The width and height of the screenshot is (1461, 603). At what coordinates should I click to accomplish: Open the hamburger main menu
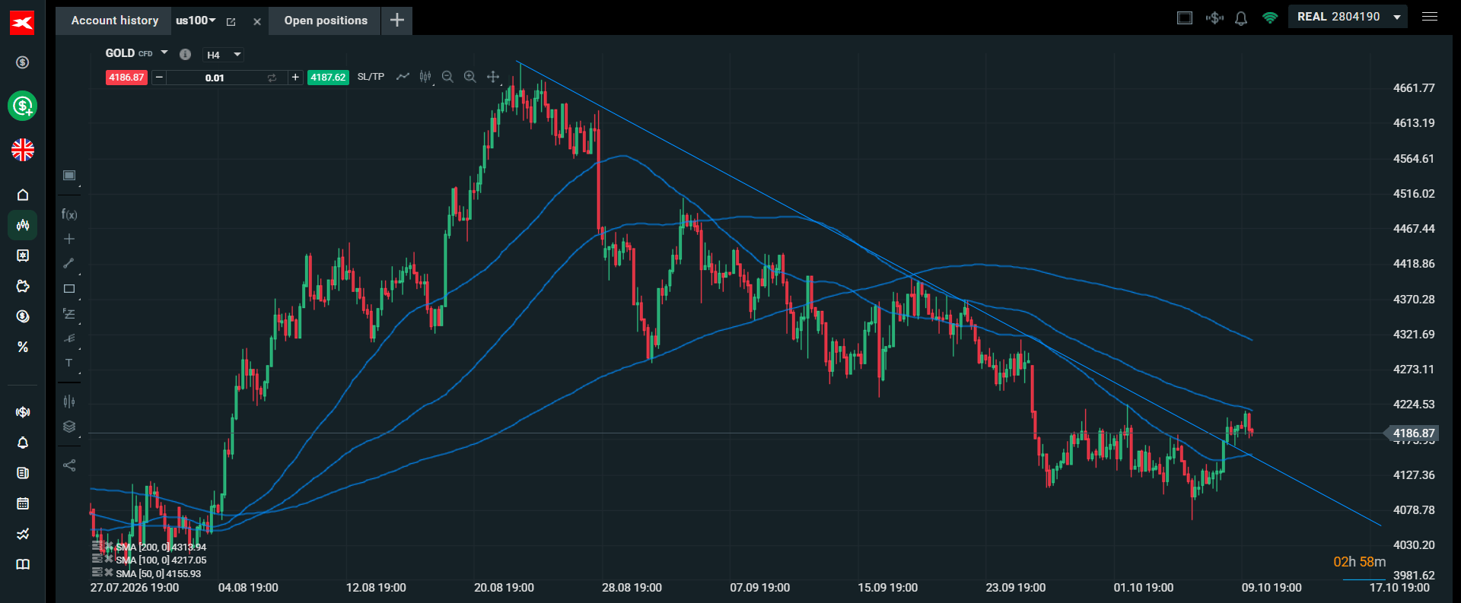click(1430, 17)
